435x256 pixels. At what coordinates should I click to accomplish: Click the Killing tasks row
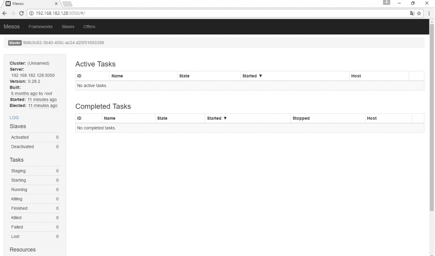[x=35, y=199]
